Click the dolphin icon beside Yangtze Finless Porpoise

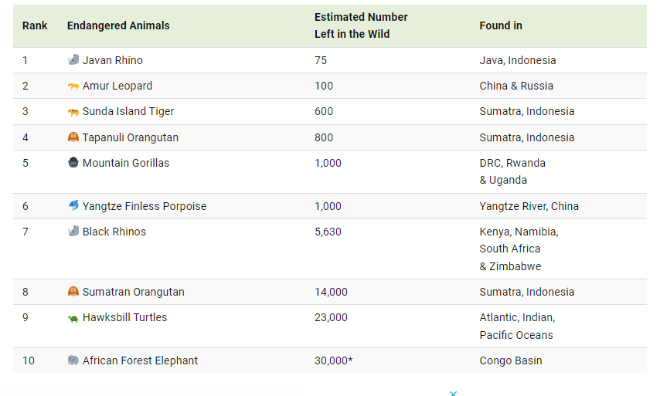pos(73,206)
